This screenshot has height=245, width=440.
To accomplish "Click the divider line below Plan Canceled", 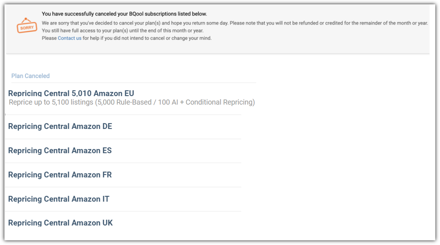I will tap(134, 83).
